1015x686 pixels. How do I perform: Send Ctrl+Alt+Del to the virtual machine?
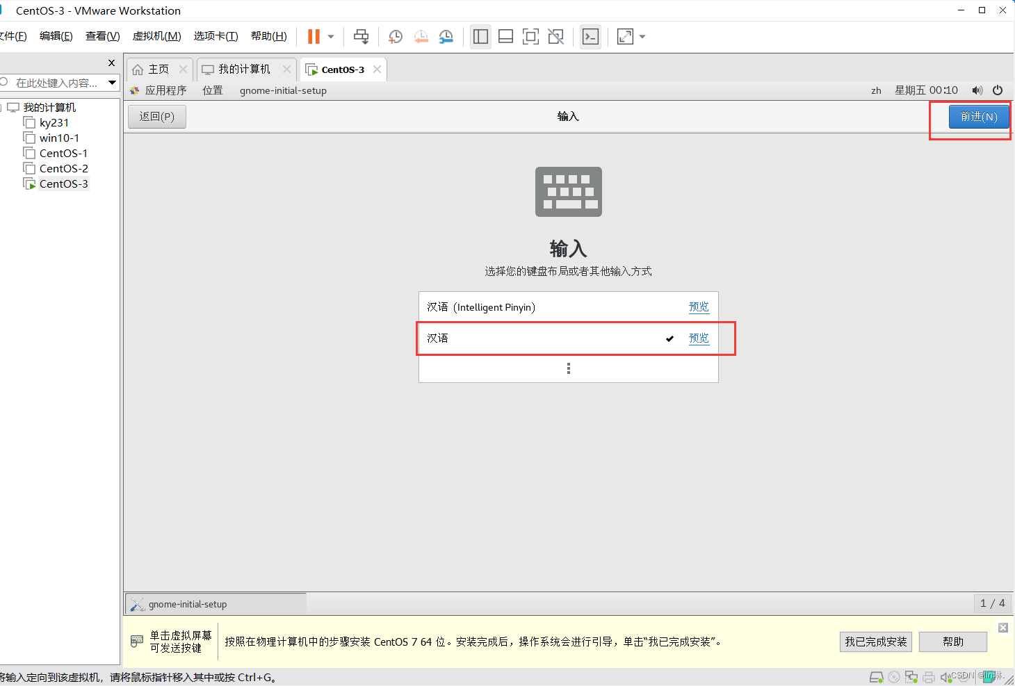point(361,36)
